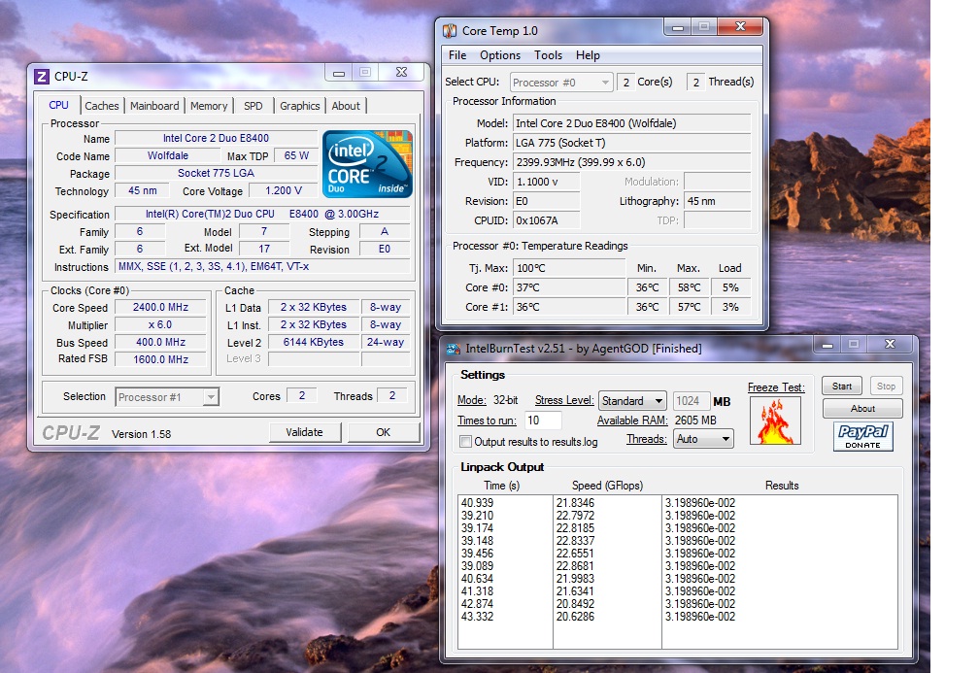Viewport: 979px width, 673px height.
Task: Open the Graphics tab
Action: [x=300, y=106]
